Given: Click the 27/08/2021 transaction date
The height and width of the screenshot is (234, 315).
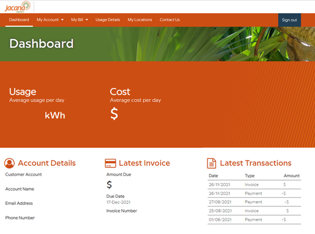Looking at the screenshot, I should pyautogui.click(x=220, y=202).
